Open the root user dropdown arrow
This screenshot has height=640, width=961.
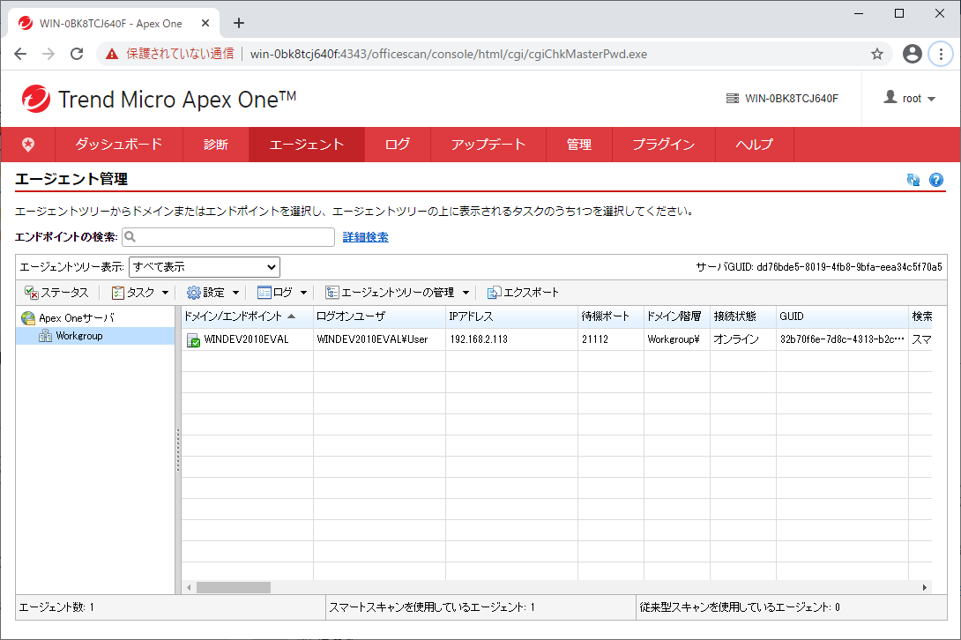tap(932, 99)
